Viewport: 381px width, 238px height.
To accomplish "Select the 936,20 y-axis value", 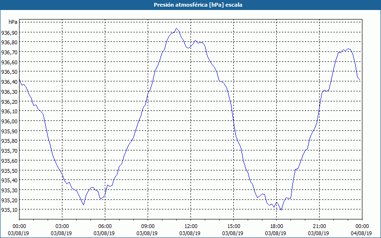I will pyautogui.click(x=9, y=101).
